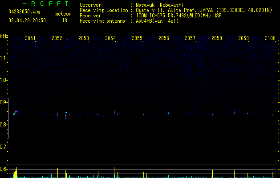Select the observer name Masayuki Kobayashi
Viewport: 280px width, 178px height.
point(160,5)
